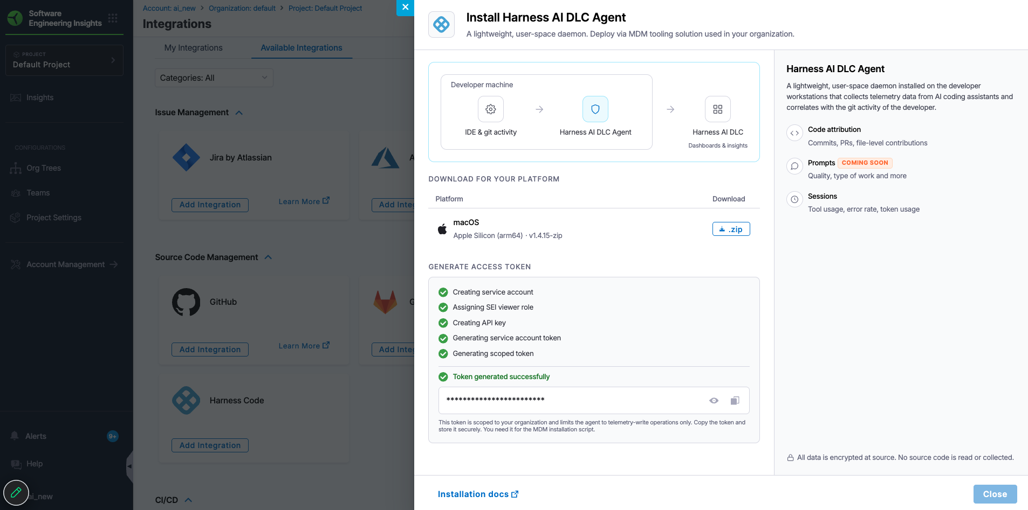The width and height of the screenshot is (1028, 510).
Task: Add the Jira by Atlassian integration
Action: coord(210,205)
